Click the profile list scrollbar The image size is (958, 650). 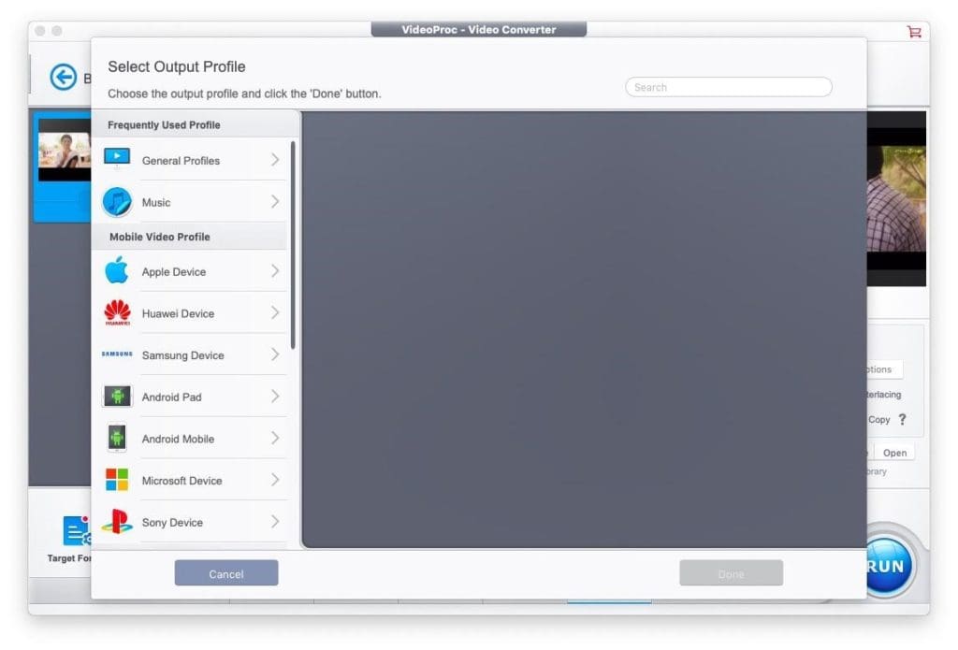click(293, 245)
